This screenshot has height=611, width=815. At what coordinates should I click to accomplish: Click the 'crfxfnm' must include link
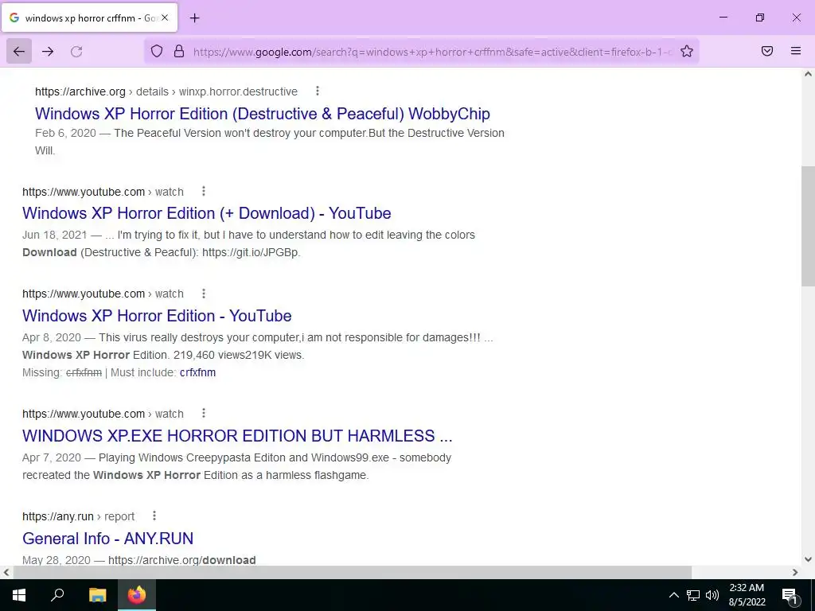point(197,372)
